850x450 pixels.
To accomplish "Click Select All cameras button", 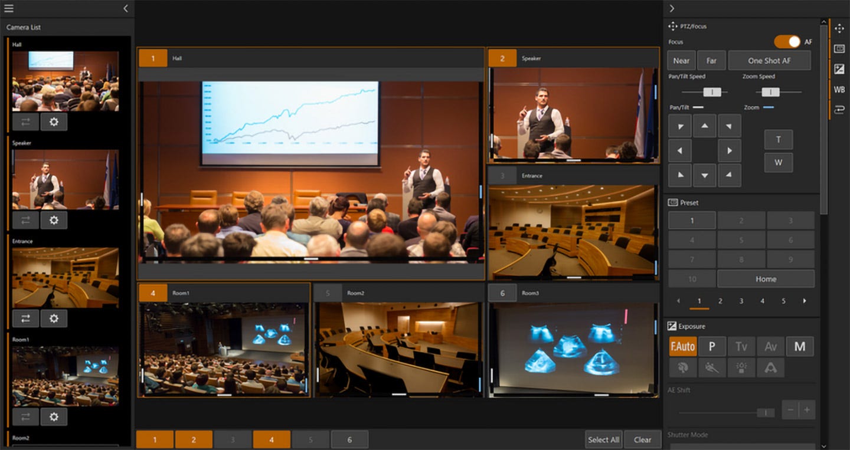I will pyautogui.click(x=603, y=439).
